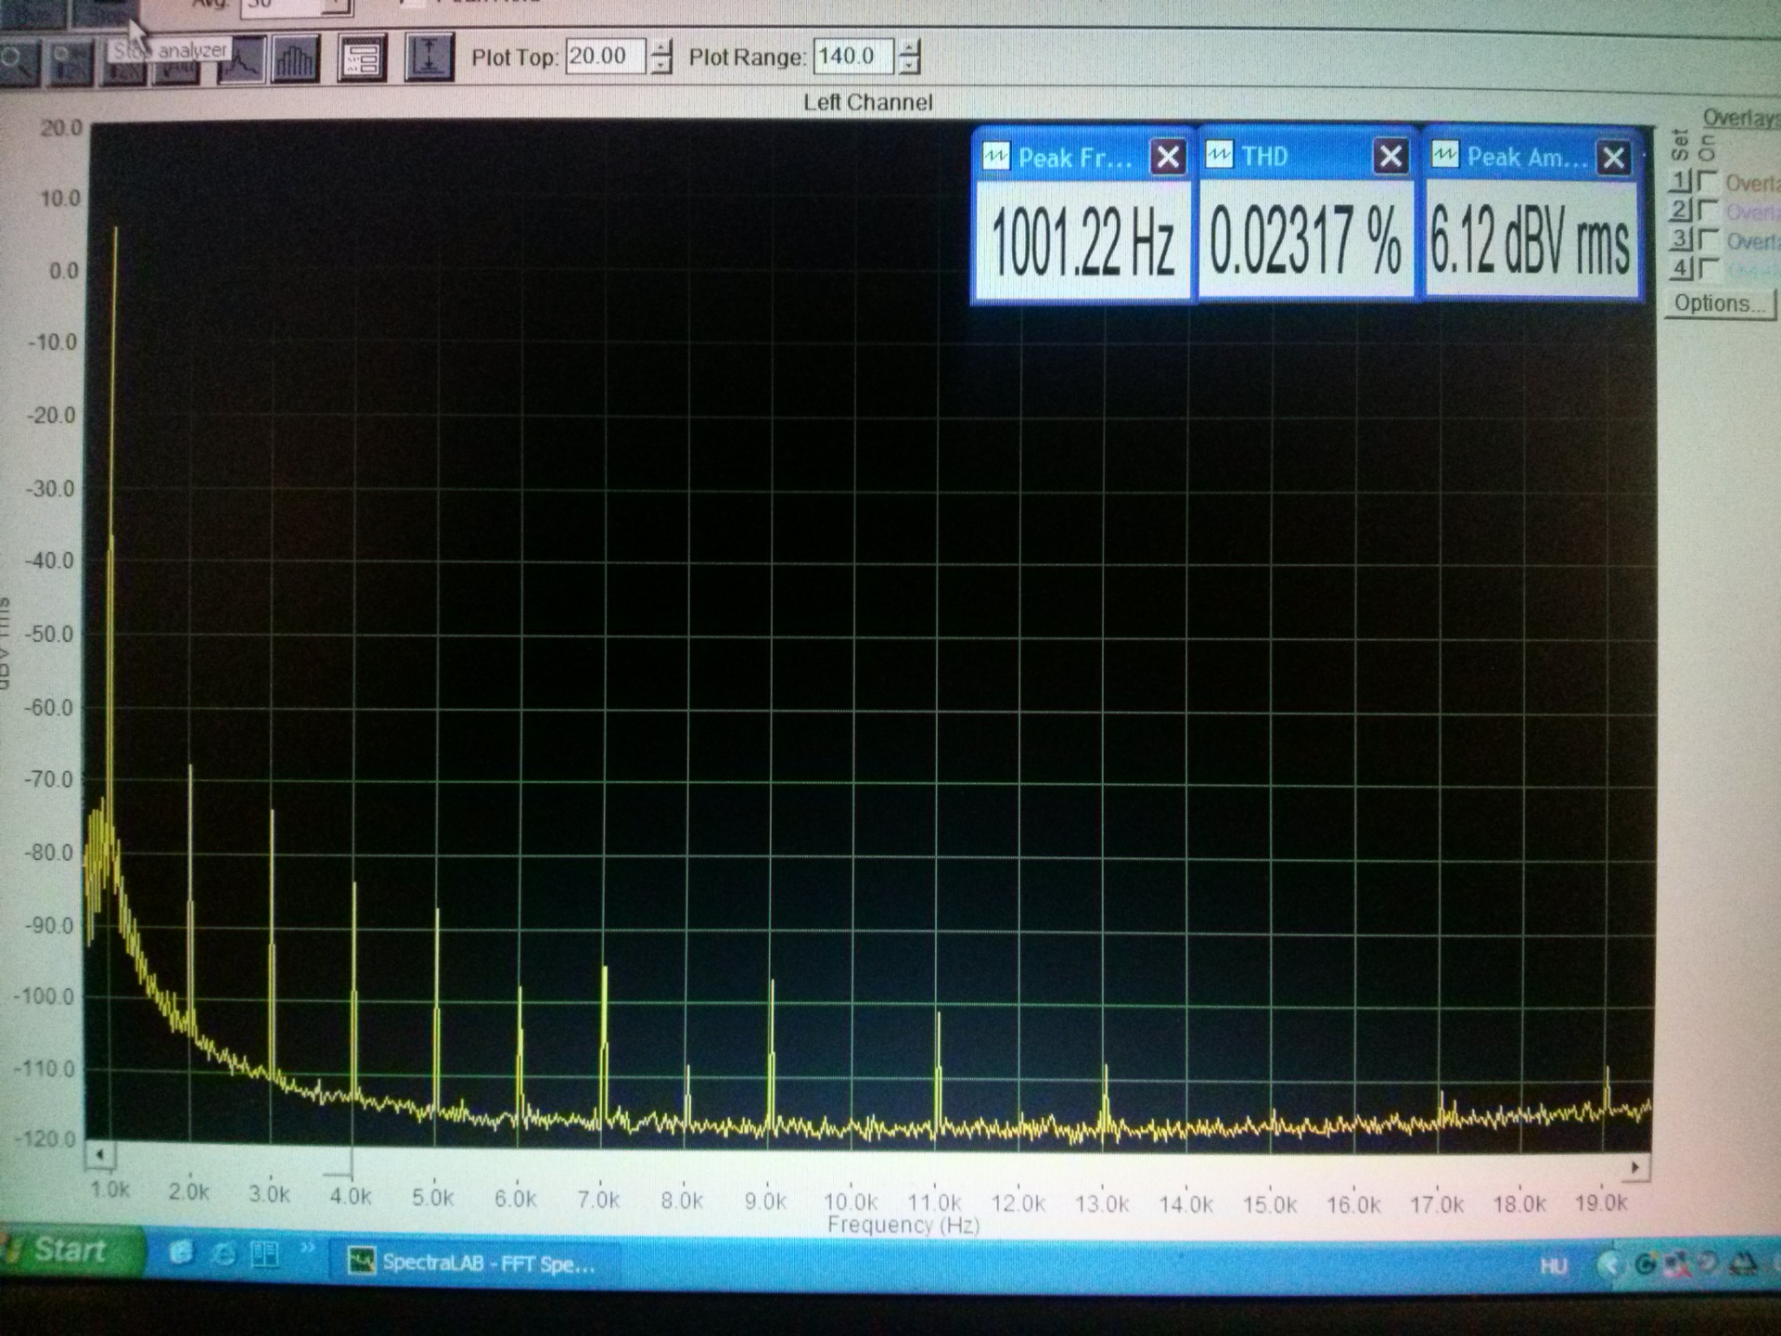The height and width of the screenshot is (1336, 1781).
Task: Close the THD readout window
Action: coord(1390,157)
